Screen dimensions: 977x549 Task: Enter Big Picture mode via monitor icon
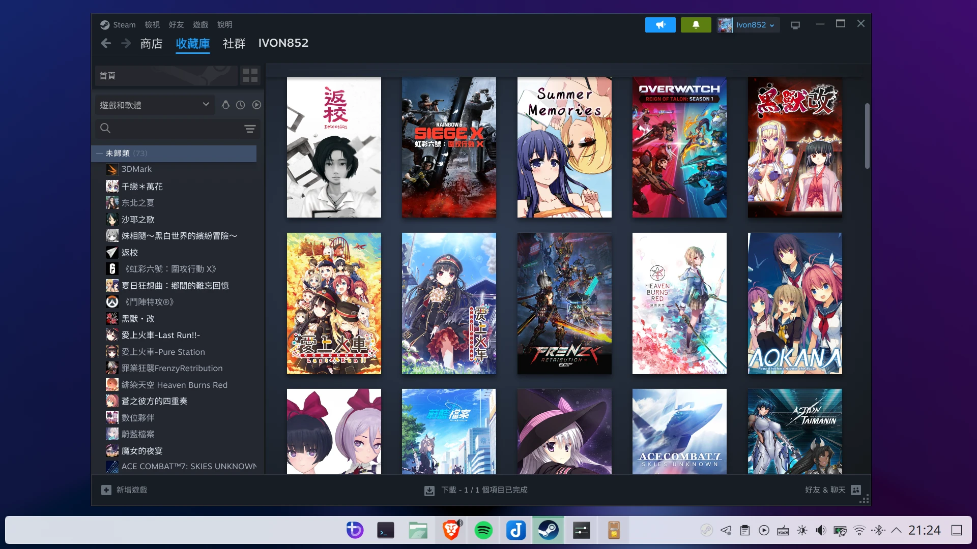click(795, 25)
